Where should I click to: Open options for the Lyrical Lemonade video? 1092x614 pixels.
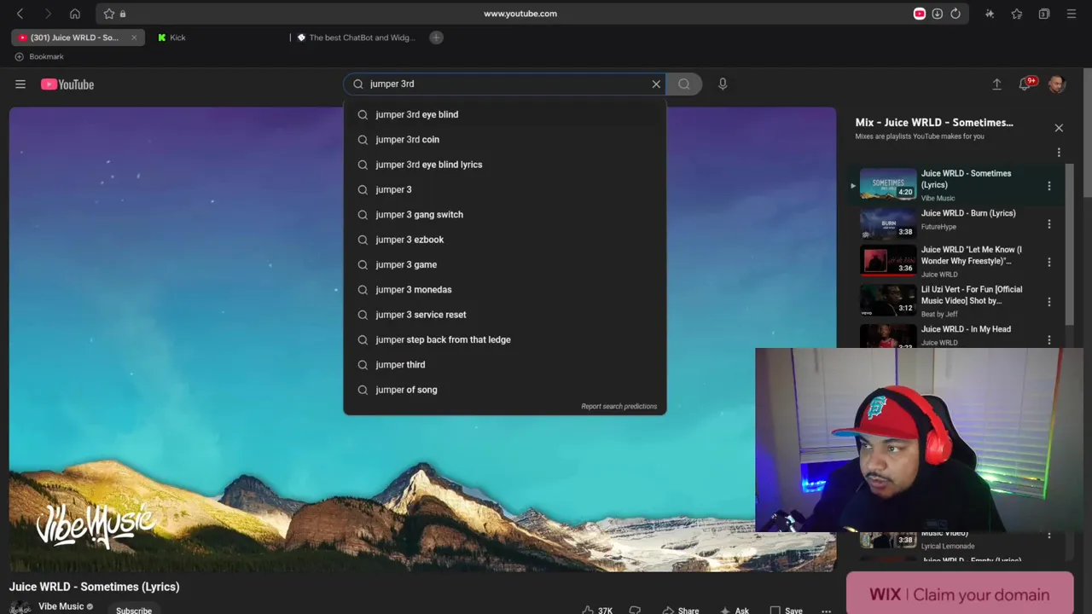click(x=1049, y=536)
